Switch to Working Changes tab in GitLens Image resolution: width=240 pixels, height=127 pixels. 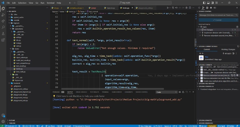[228, 49]
